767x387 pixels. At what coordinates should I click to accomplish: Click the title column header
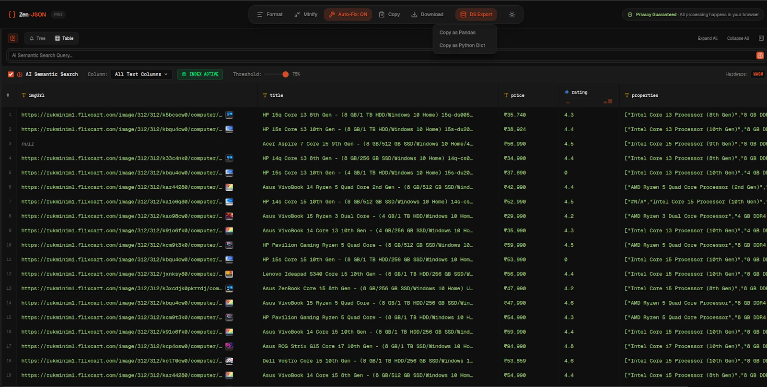[379, 95]
